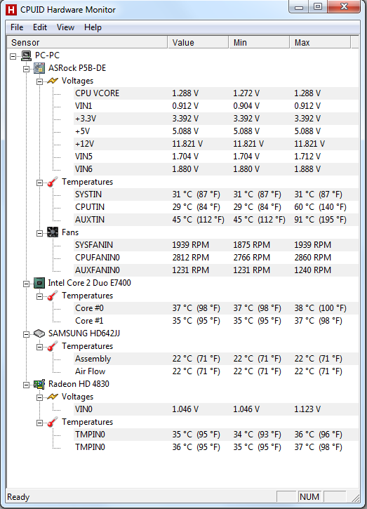
Task: Click the Ready status text
Action: tap(18, 497)
